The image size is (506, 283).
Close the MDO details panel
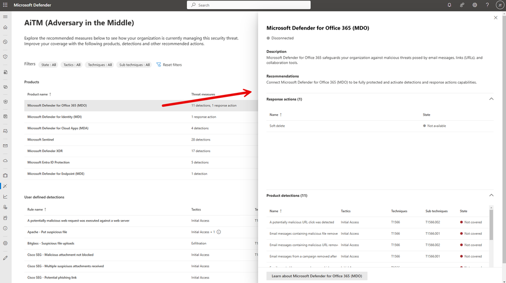click(496, 18)
